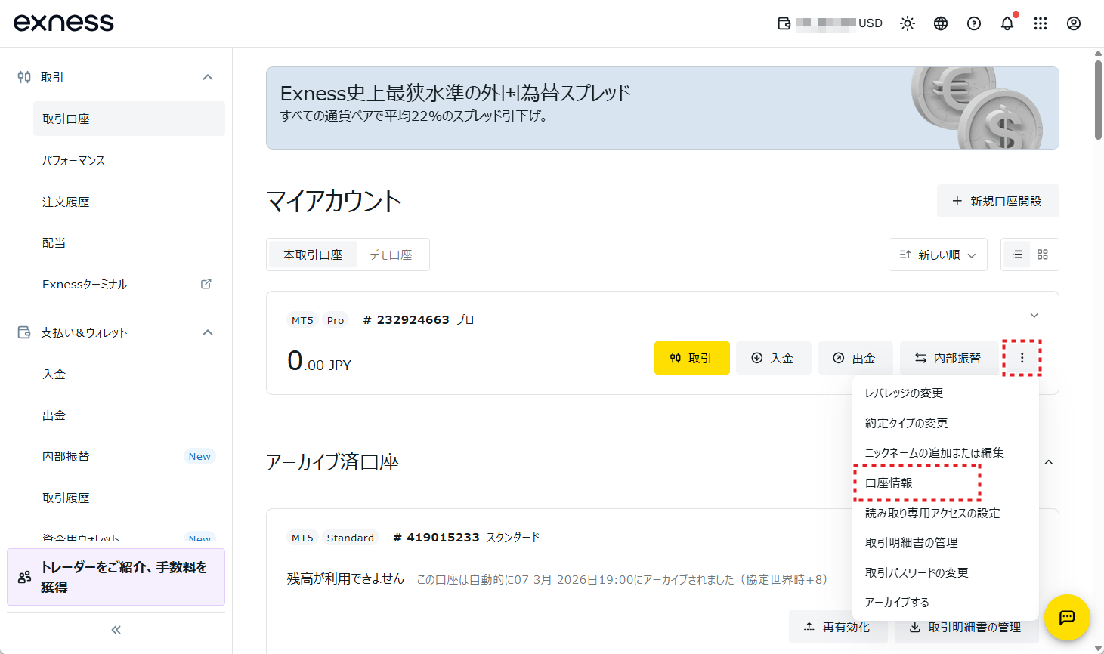Click the yellow 取引 button

tap(691, 358)
